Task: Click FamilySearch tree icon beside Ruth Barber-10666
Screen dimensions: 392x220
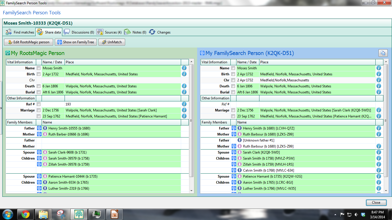Action: (x=39, y=134)
